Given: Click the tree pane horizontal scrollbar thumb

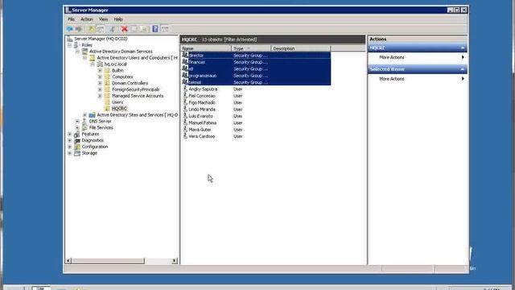Looking at the screenshot, I should (108, 261).
